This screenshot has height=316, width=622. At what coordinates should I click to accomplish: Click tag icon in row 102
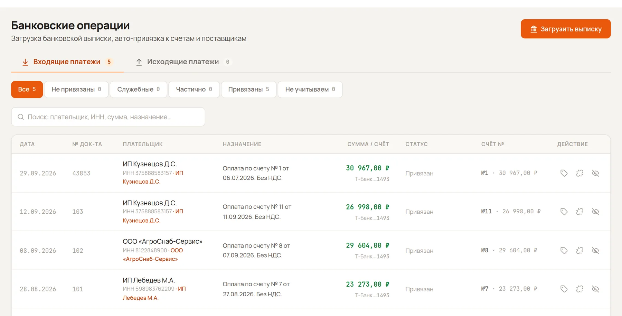[564, 251]
